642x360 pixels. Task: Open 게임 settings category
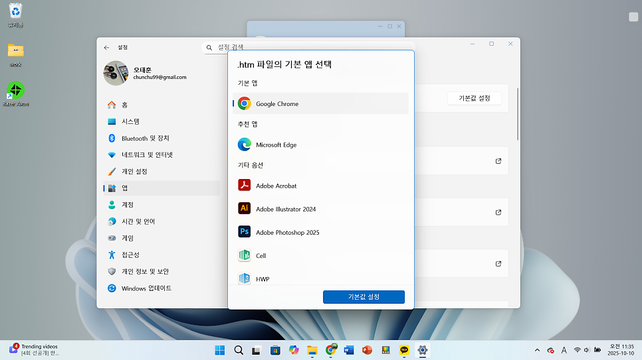click(161, 238)
